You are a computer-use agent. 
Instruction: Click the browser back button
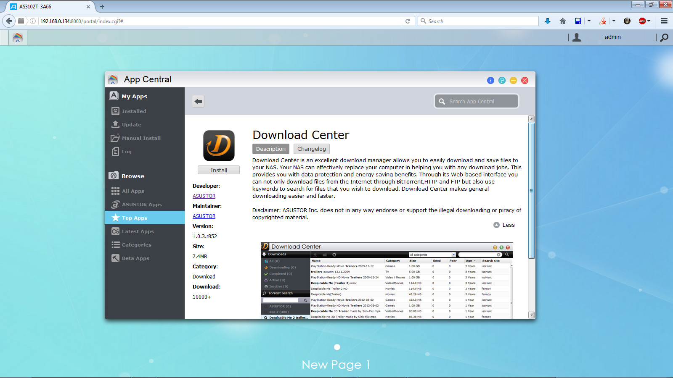[9, 21]
